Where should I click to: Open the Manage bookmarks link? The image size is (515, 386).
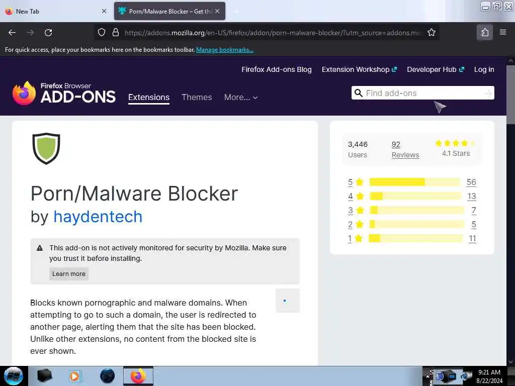click(225, 50)
